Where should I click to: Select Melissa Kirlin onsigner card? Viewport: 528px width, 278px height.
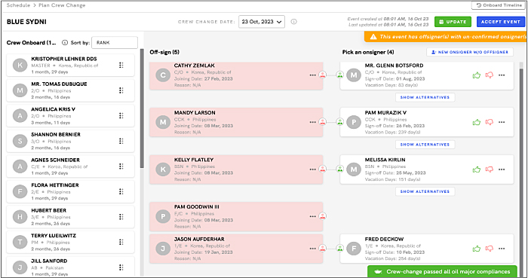(x=427, y=170)
